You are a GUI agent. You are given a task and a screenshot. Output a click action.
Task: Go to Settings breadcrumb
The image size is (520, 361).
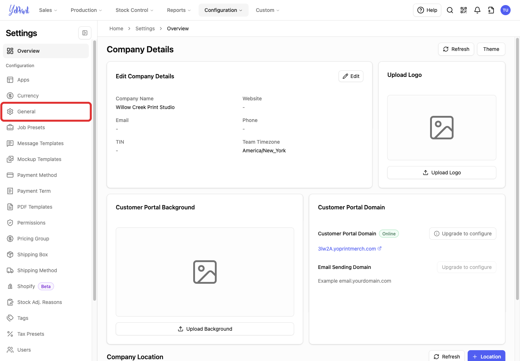(x=145, y=29)
